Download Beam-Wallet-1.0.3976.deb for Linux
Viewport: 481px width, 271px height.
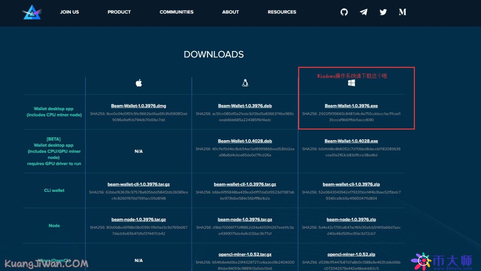[x=245, y=105]
